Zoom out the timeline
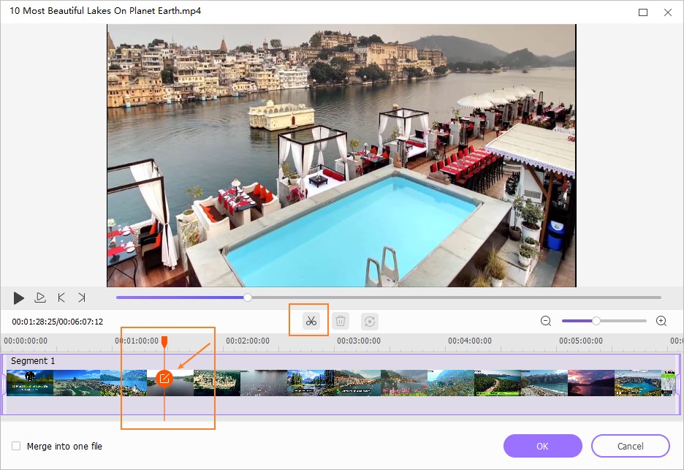The width and height of the screenshot is (684, 470). tap(546, 321)
